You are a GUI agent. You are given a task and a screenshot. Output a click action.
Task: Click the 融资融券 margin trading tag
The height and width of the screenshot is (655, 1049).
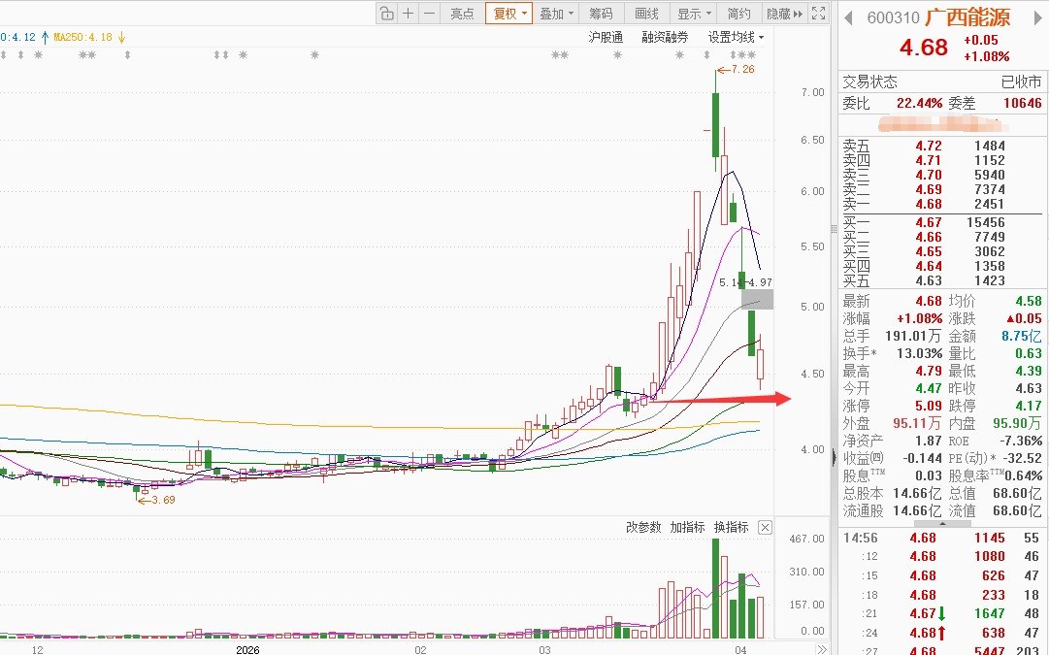click(x=665, y=38)
